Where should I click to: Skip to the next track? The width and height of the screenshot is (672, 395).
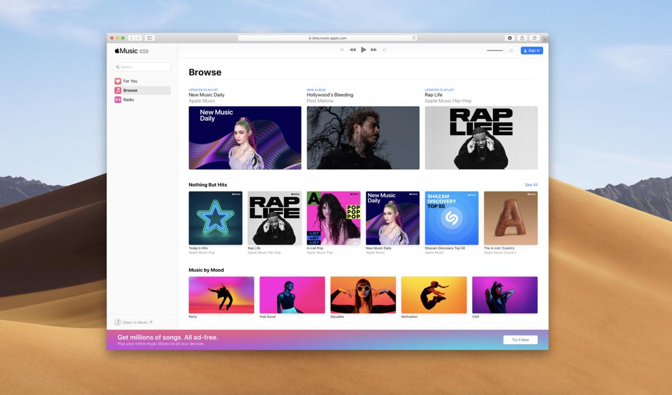click(374, 50)
